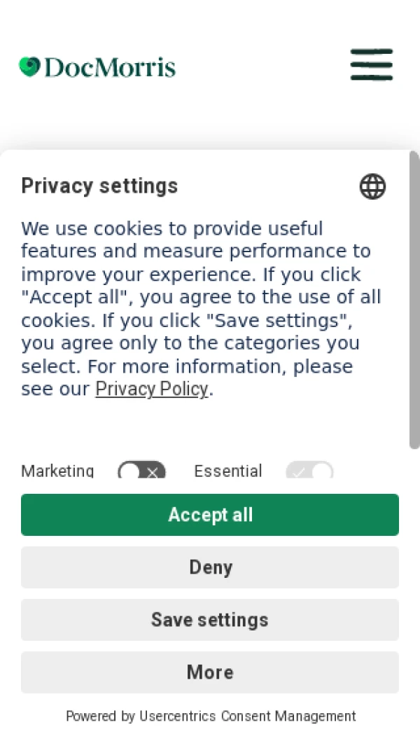
Task: Click Powered by Usercentrics Consent Management
Action: [x=210, y=716]
